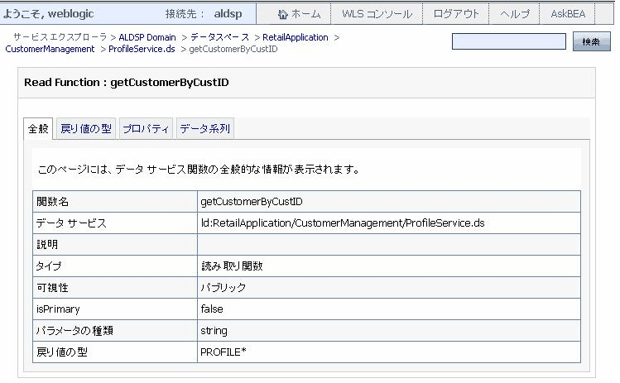
Task: Open CustomerManagement breadcrumb link
Action: 50,49
